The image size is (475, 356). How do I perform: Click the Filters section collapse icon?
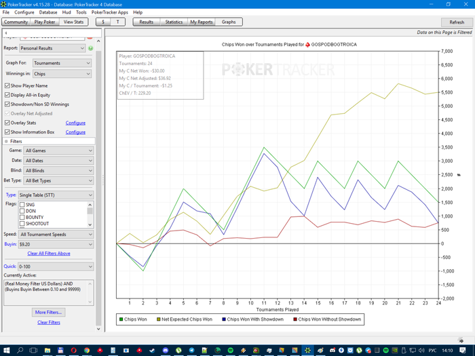coord(6,141)
